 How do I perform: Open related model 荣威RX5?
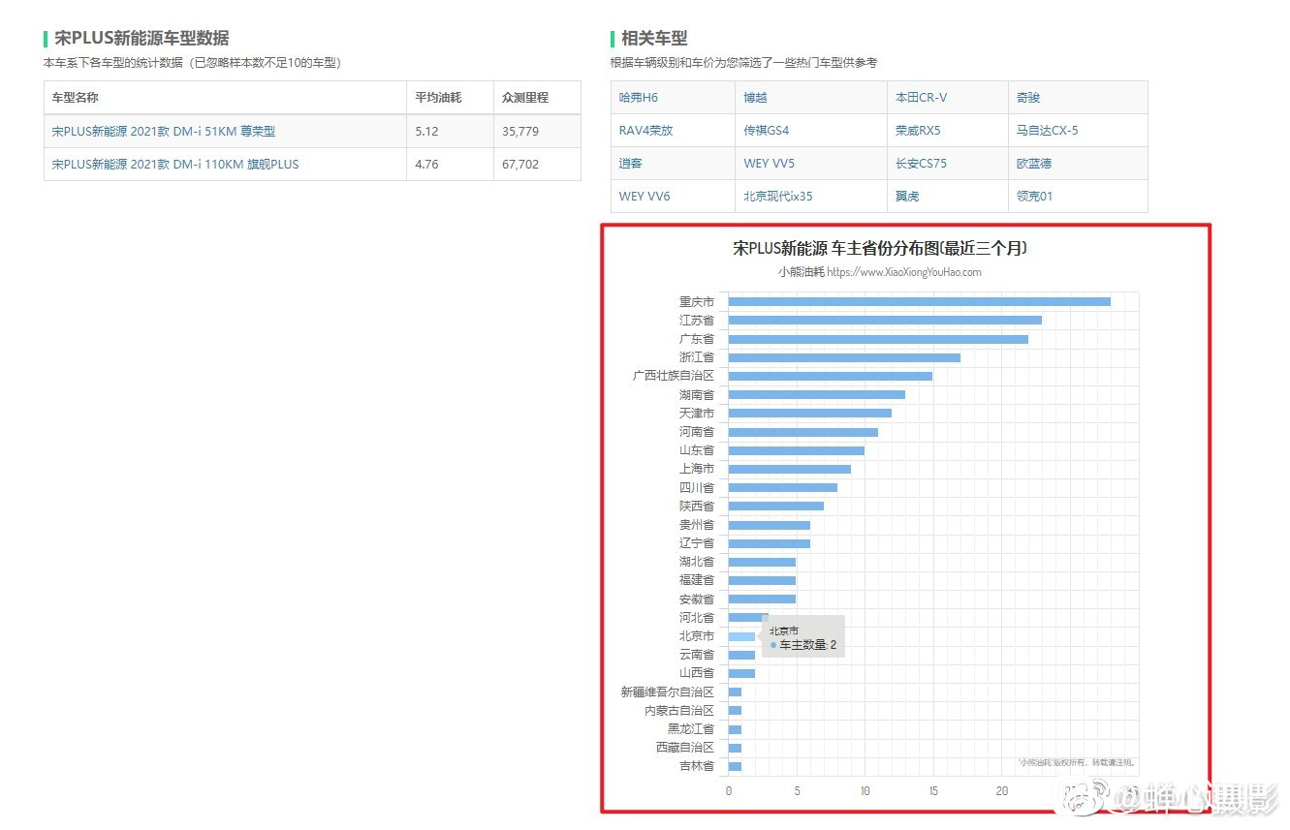(918, 131)
